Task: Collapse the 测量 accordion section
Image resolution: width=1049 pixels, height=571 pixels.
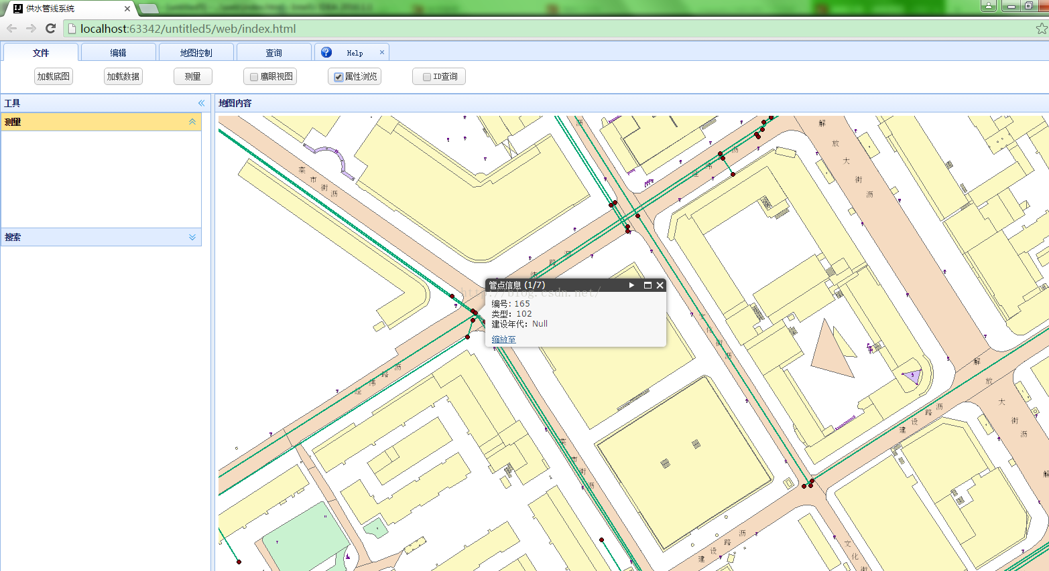Action: (x=192, y=122)
